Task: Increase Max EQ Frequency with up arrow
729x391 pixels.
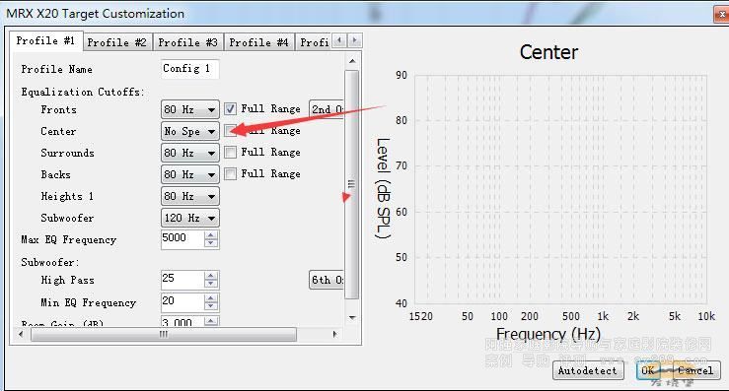Action: [x=211, y=235]
